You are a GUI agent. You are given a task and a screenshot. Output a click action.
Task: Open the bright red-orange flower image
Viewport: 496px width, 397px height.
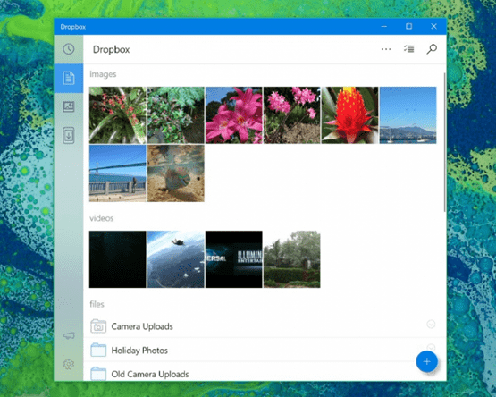click(349, 115)
